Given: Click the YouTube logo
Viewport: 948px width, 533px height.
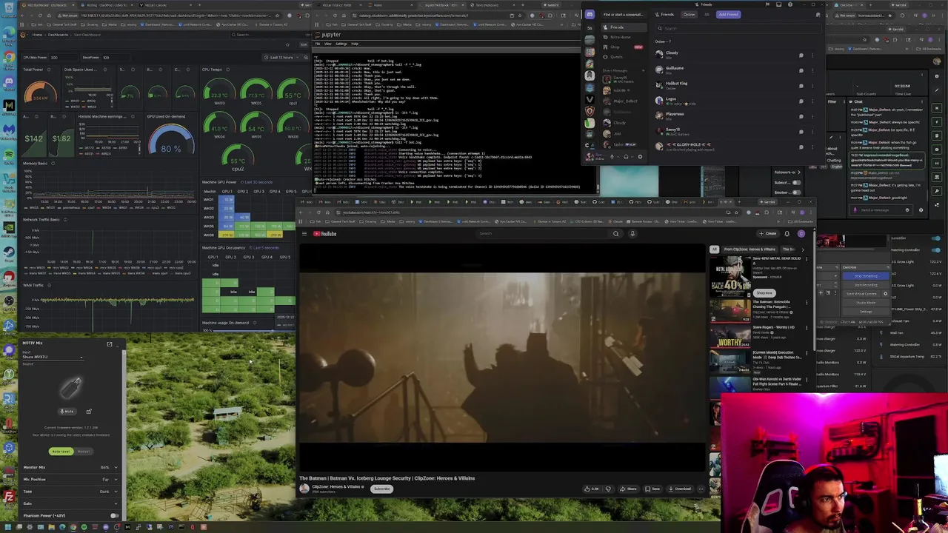Looking at the screenshot, I should pos(324,233).
